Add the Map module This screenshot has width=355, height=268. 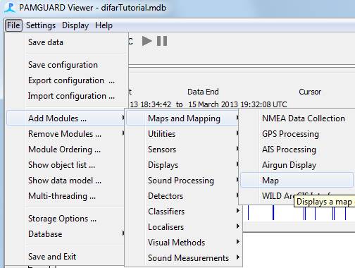297,181
